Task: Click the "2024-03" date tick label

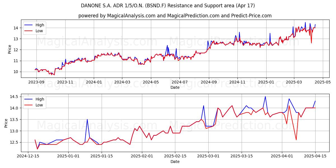Action: (122, 82)
